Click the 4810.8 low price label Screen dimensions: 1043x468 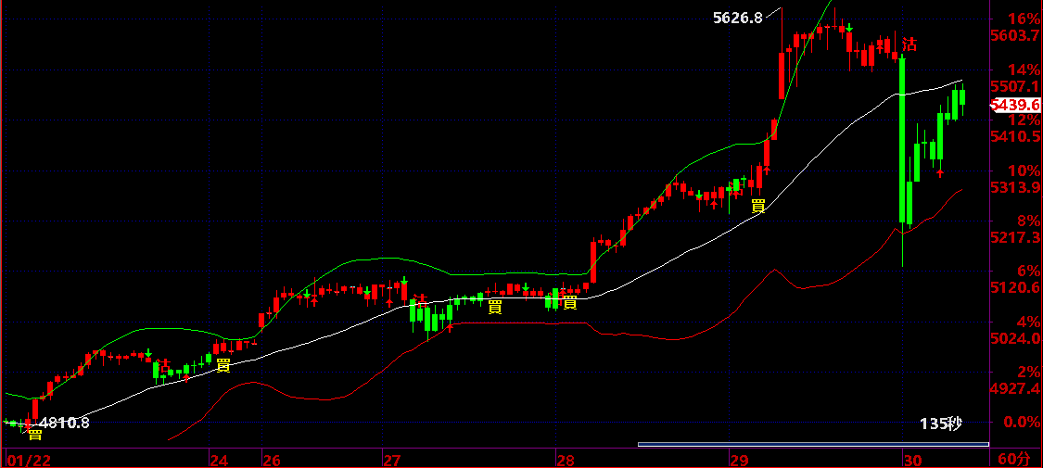click(65, 423)
